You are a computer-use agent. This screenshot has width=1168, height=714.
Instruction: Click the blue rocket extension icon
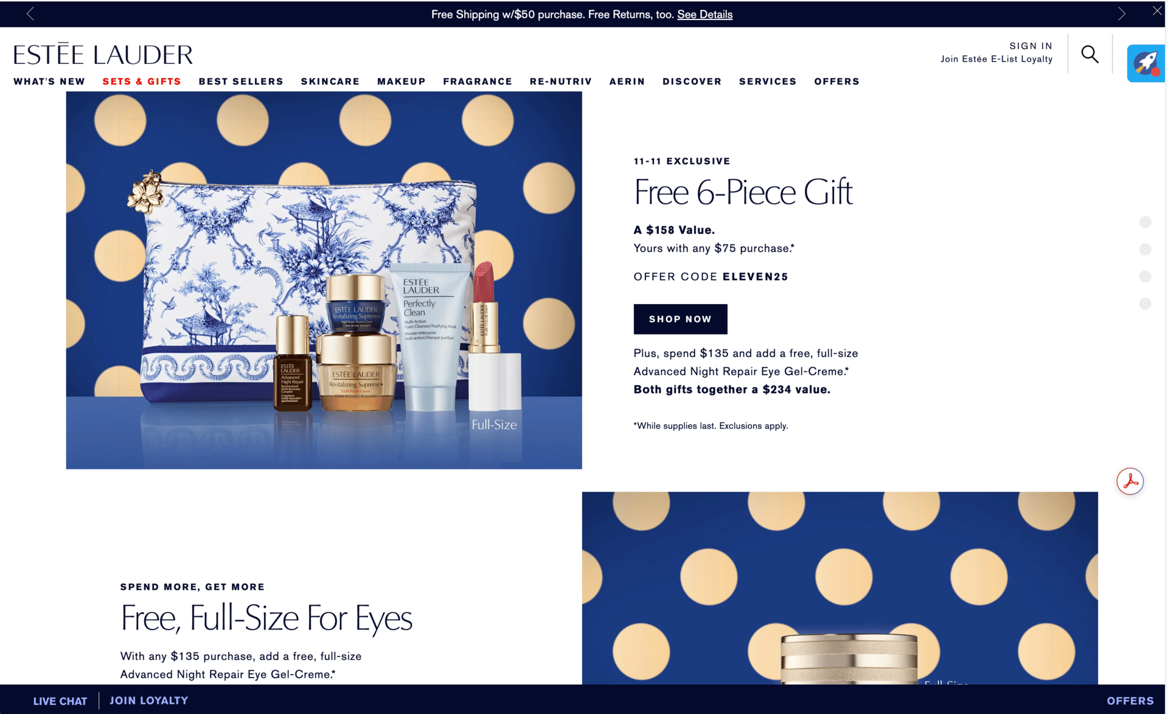(x=1145, y=63)
